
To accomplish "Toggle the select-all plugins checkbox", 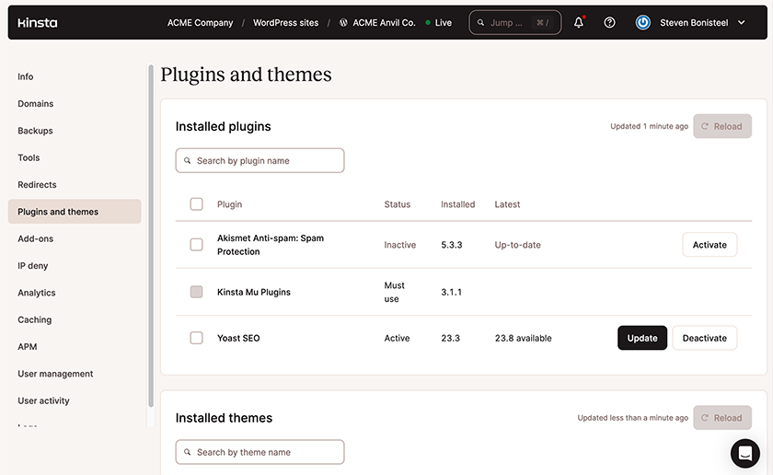I will (196, 204).
